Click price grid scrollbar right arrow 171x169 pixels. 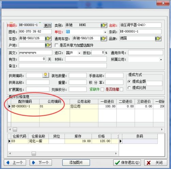[162, 129]
